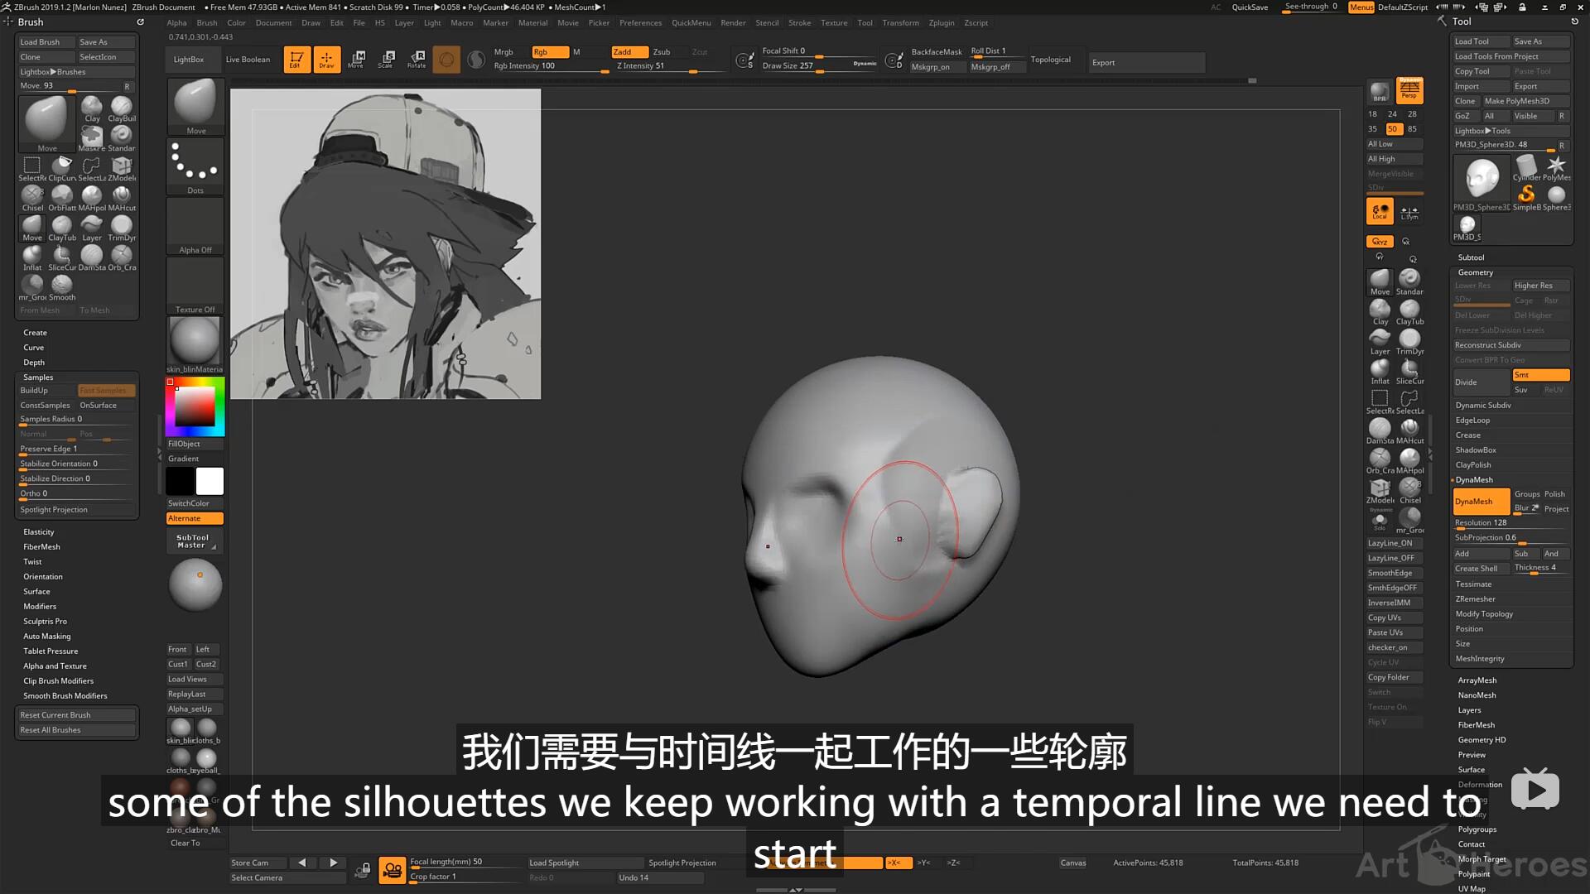Choose the TrimDynamic brush in Brush palette
This screenshot has height=894, width=1590.
point(122,228)
